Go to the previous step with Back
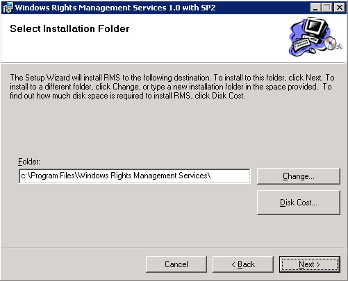The width and height of the screenshot is (348, 281). (243, 264)
